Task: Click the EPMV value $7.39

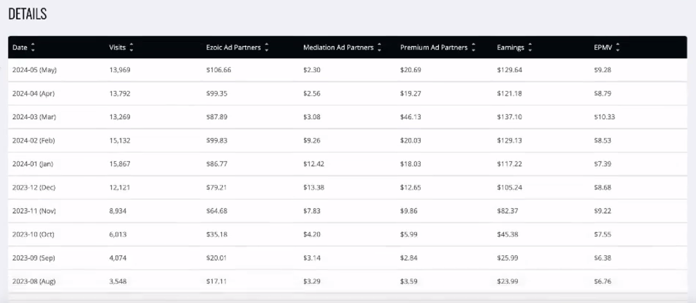Action: pyautogui.click(x=603, y=164)
